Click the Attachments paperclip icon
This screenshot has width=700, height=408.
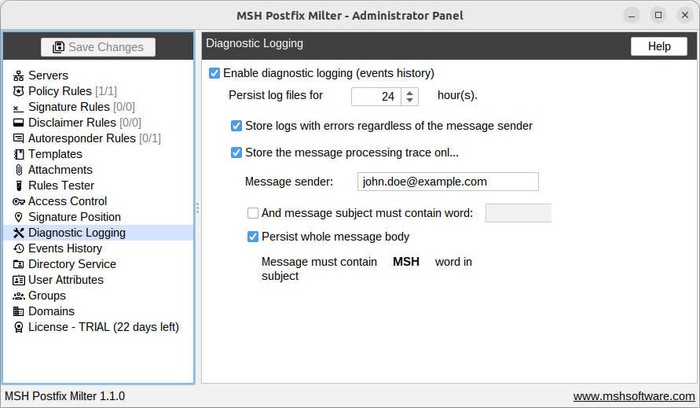click(x=18, y=170)
